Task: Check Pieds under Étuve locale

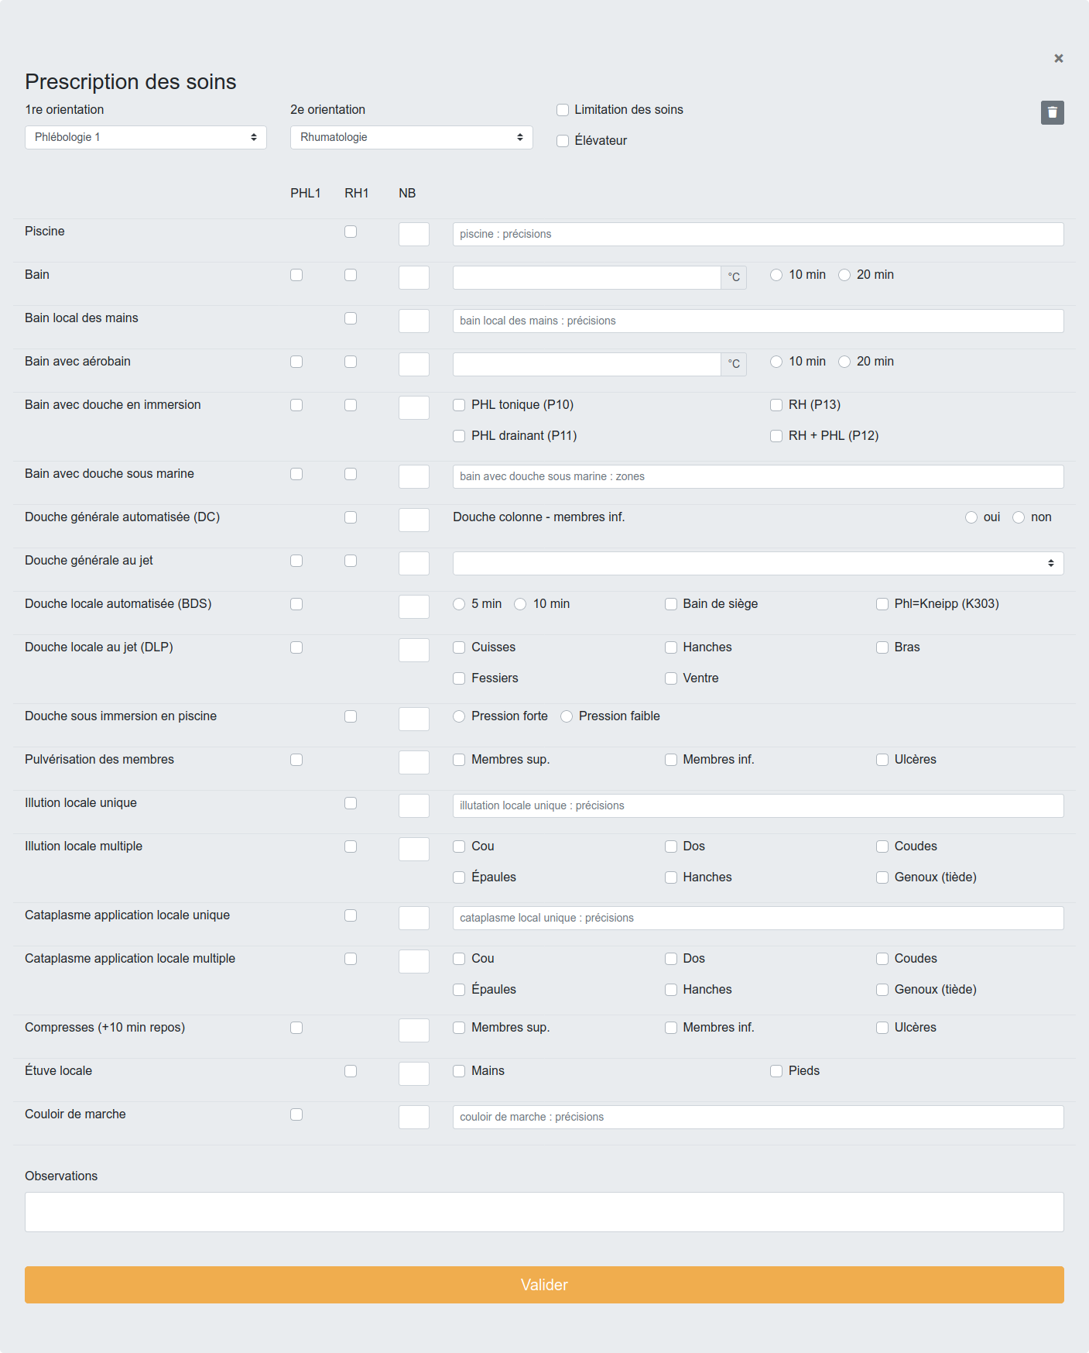Action: pyautogui.click(x=776, y=1071)
